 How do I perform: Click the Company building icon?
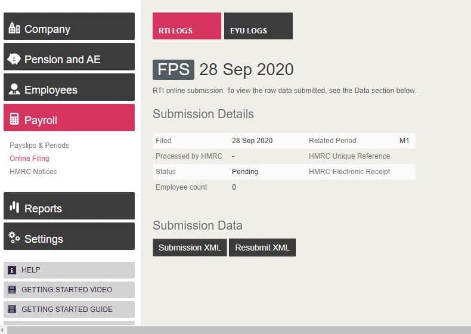click(14, 28)
